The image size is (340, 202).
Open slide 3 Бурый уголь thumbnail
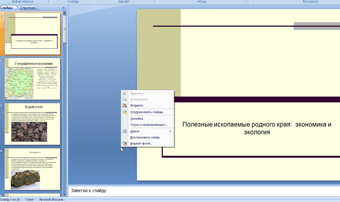point(32,124)
